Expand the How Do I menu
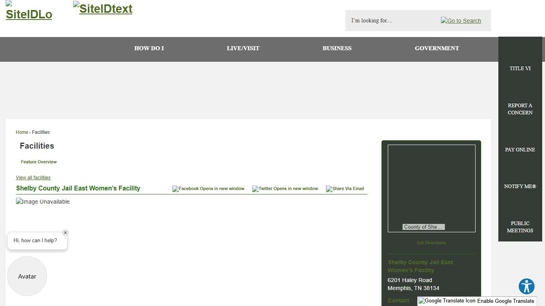Viewport: 545px width, 306px height. click(x=149, y=49)
